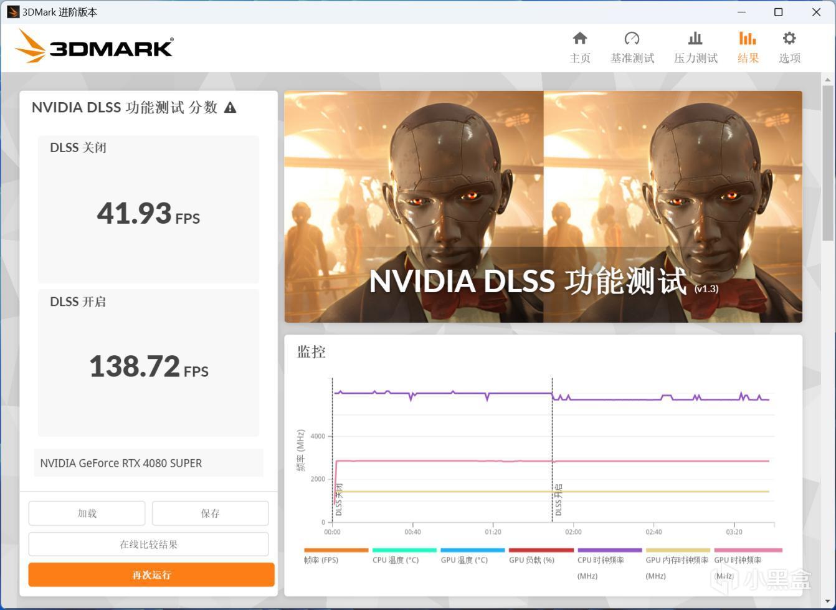
Task: Click the DLSS 关闭 marker on the chart
Action: [x=339, y=500]
